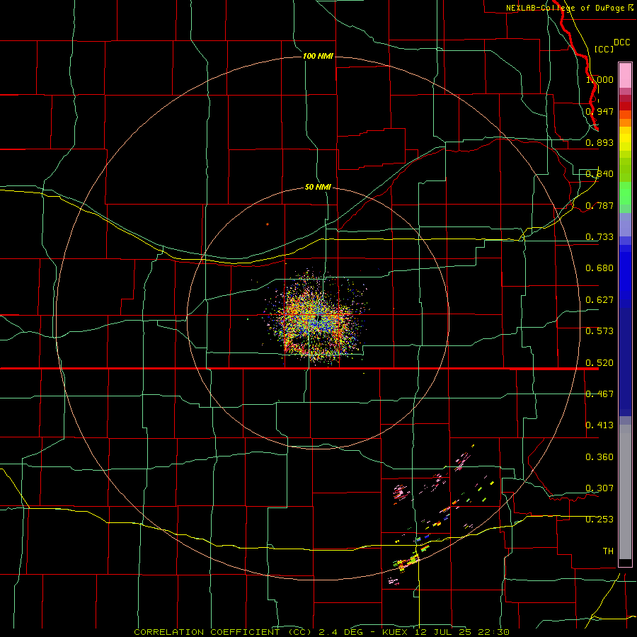
Task: Click the 0.840 color scale value
Action: 599,174
